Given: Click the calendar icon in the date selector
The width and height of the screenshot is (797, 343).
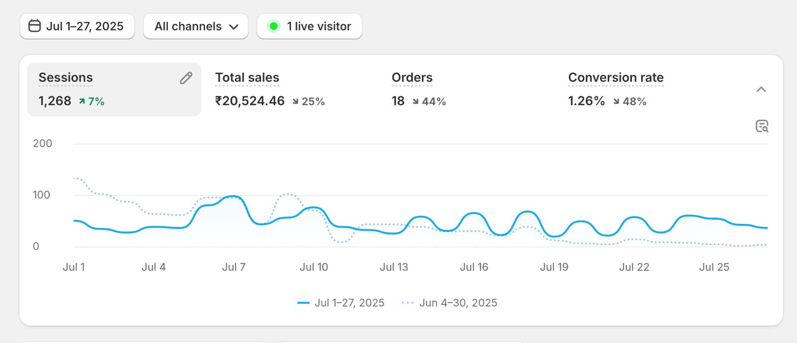Looking at the screenshot, I should pyautogui.click(x=34, y=26).
